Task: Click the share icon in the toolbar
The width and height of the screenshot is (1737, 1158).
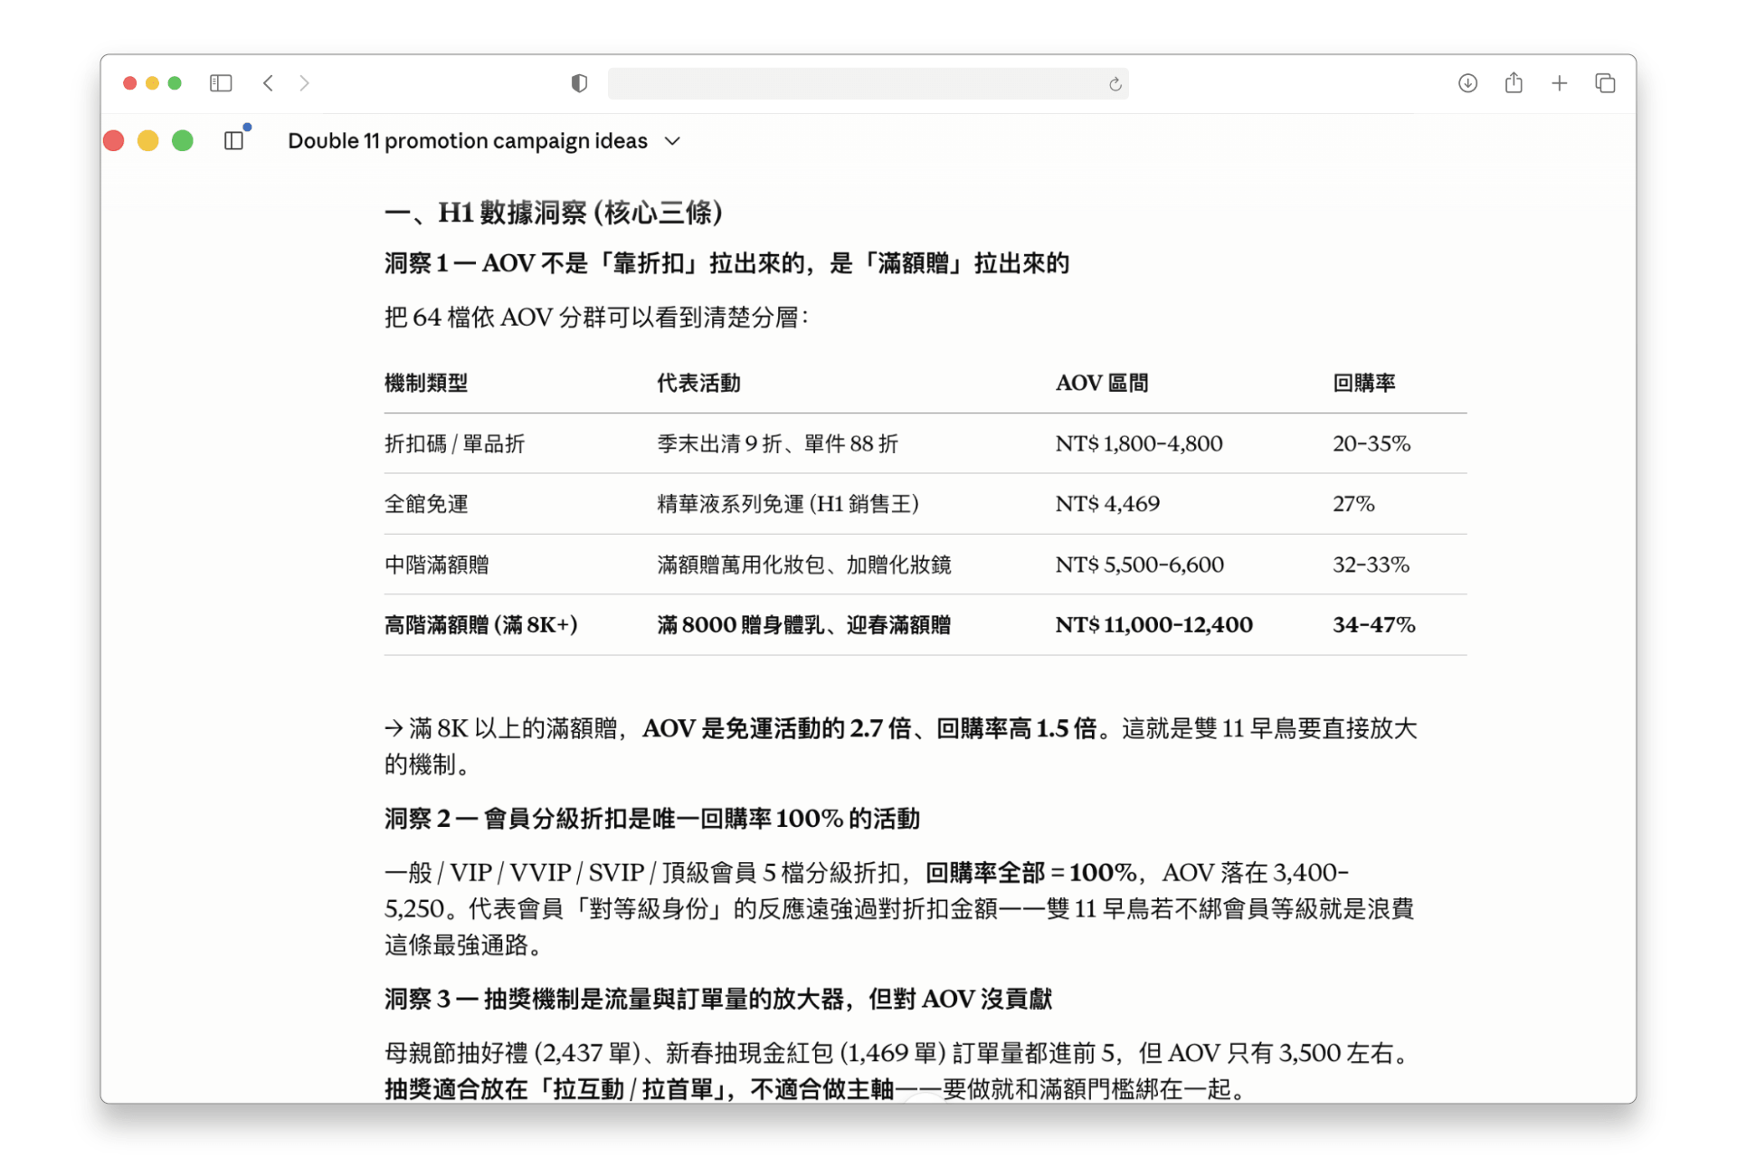Action: (x=1514, y=83)
